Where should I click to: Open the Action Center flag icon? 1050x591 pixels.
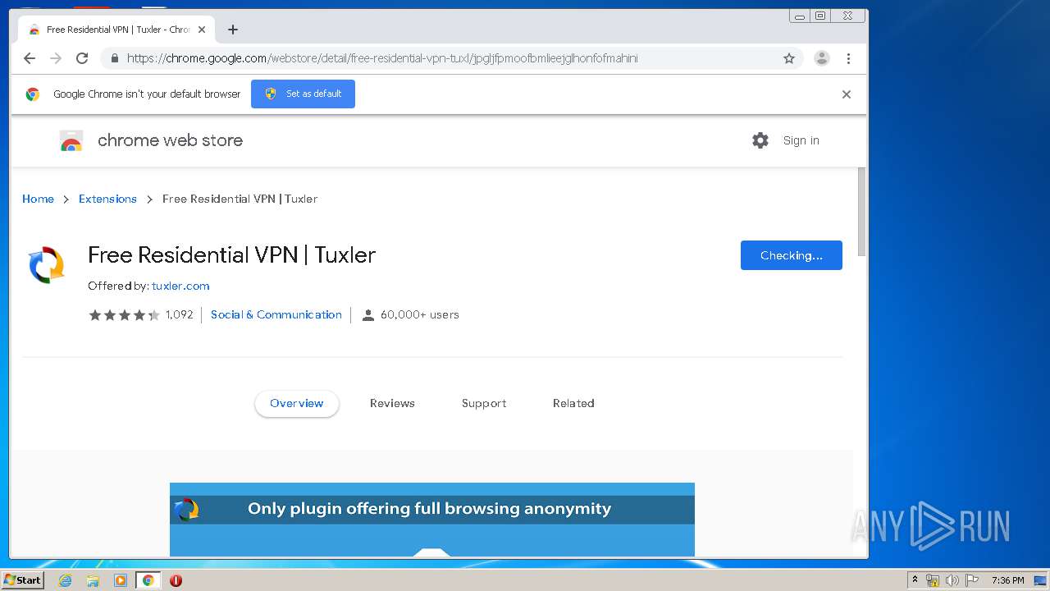[x=972, y=580]
